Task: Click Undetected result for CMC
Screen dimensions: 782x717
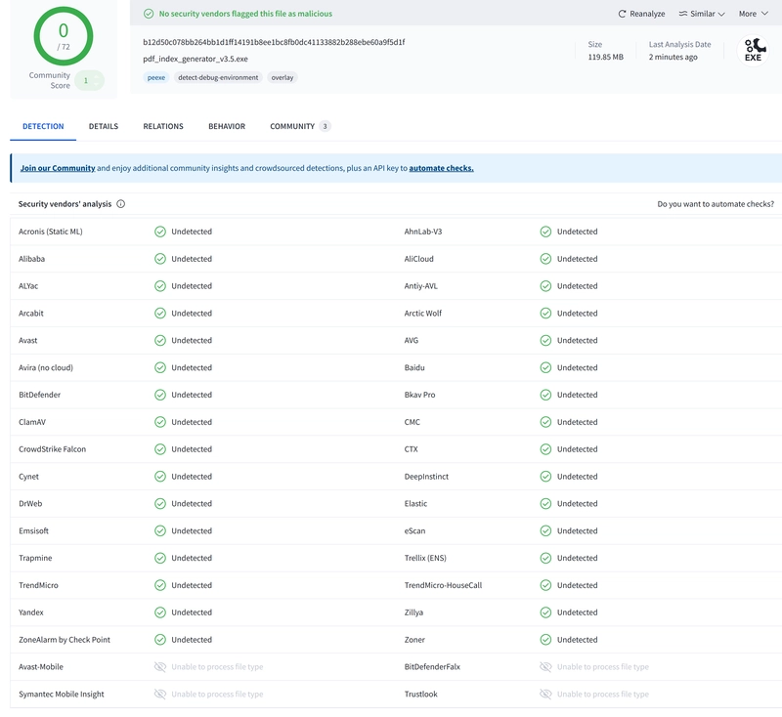Action: [x=577, y=422]
